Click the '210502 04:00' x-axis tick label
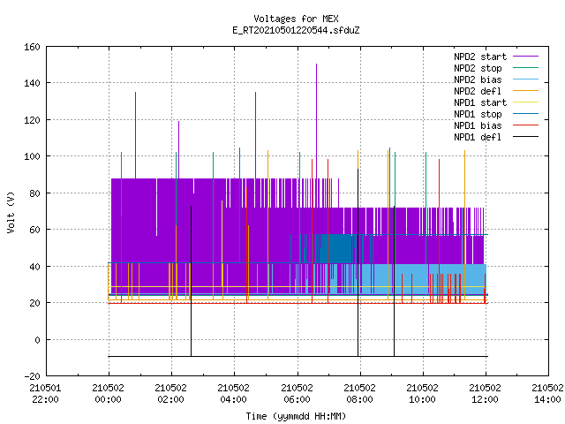This screenshot has height=424, width=565. (233, 394)
